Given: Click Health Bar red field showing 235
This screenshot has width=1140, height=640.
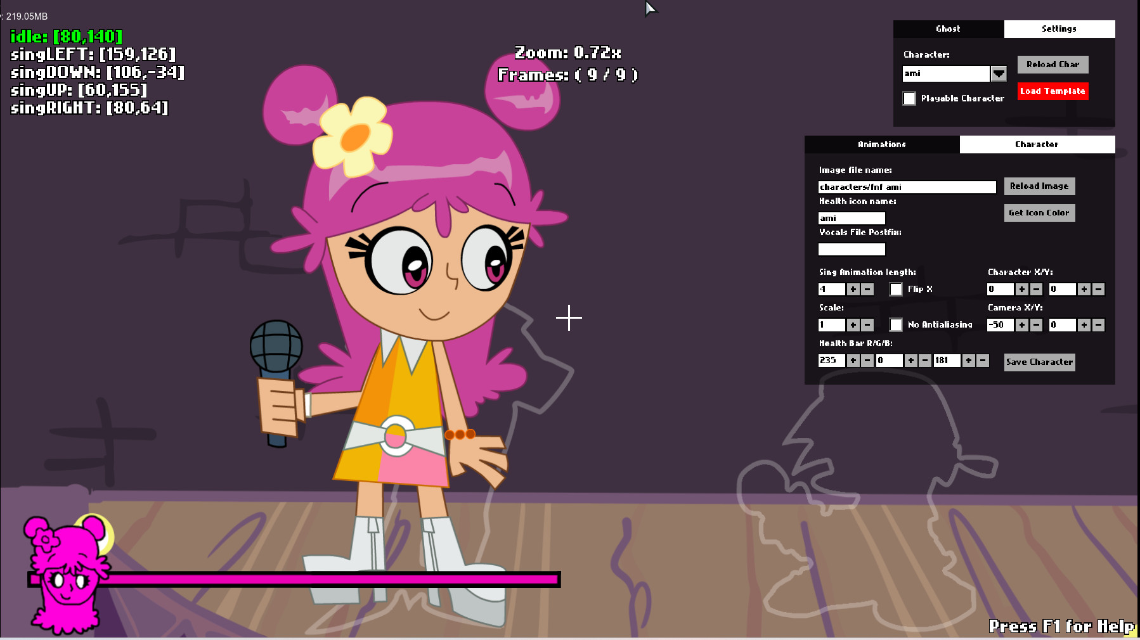Looking at the screenshot, I should (832, 361).
